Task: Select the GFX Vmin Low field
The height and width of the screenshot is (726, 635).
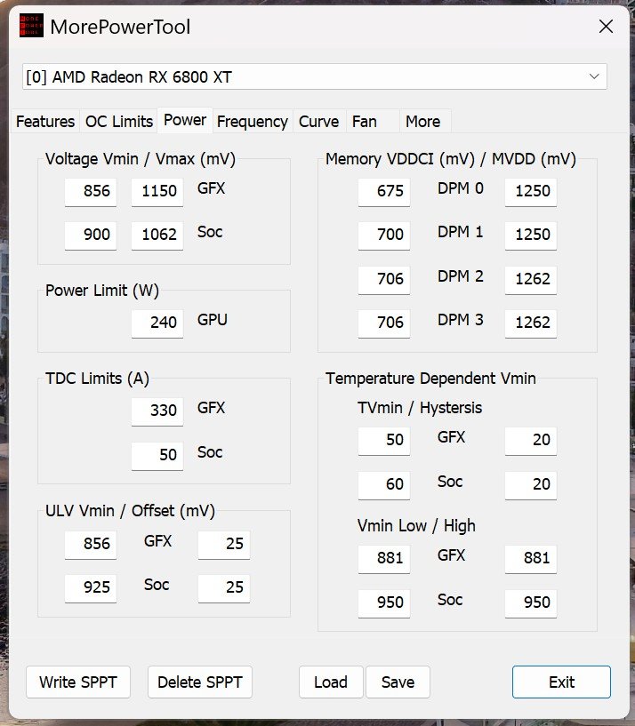Action: (384, 559)
